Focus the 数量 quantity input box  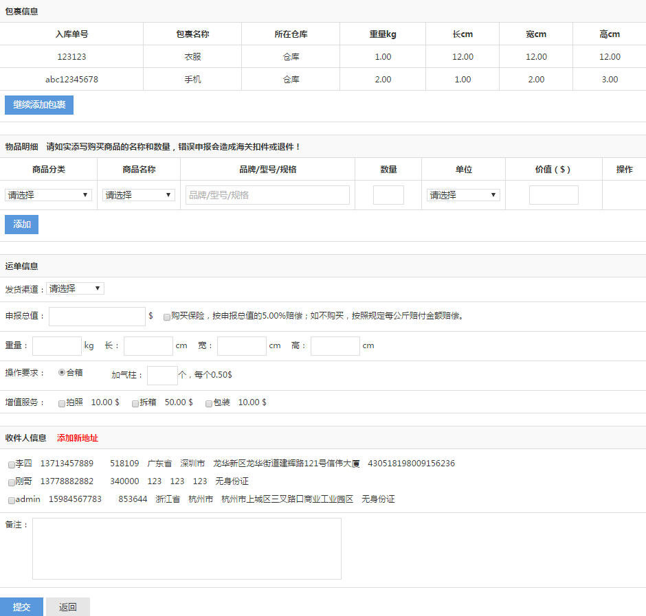click(388, 195)
